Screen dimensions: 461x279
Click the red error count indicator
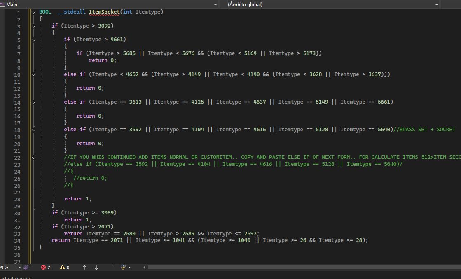point(46,267)
